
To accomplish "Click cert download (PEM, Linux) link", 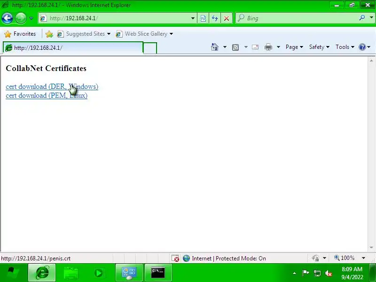I will point(47,95).
